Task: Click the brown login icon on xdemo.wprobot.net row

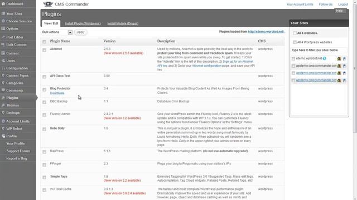Action: tap(339, 59)
